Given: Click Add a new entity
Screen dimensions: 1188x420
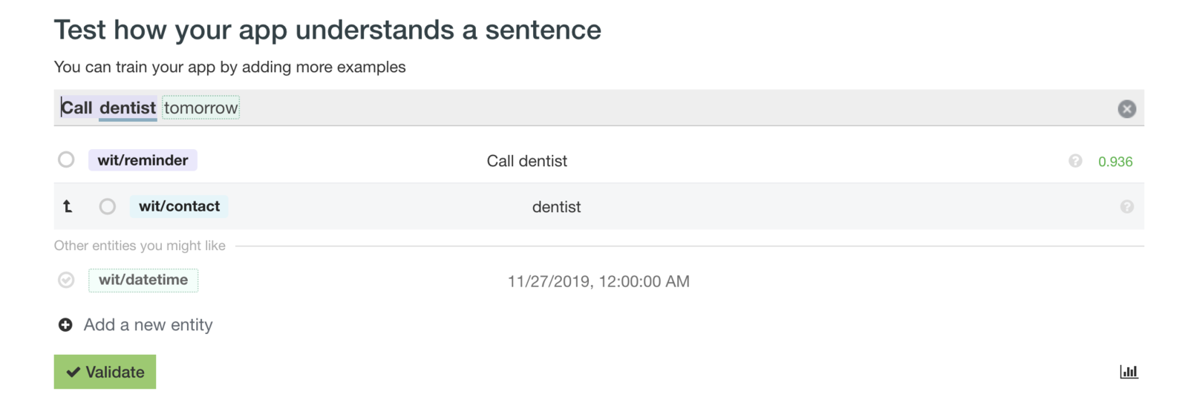Looking at the screenshot, I should click(x=148, y=325).
